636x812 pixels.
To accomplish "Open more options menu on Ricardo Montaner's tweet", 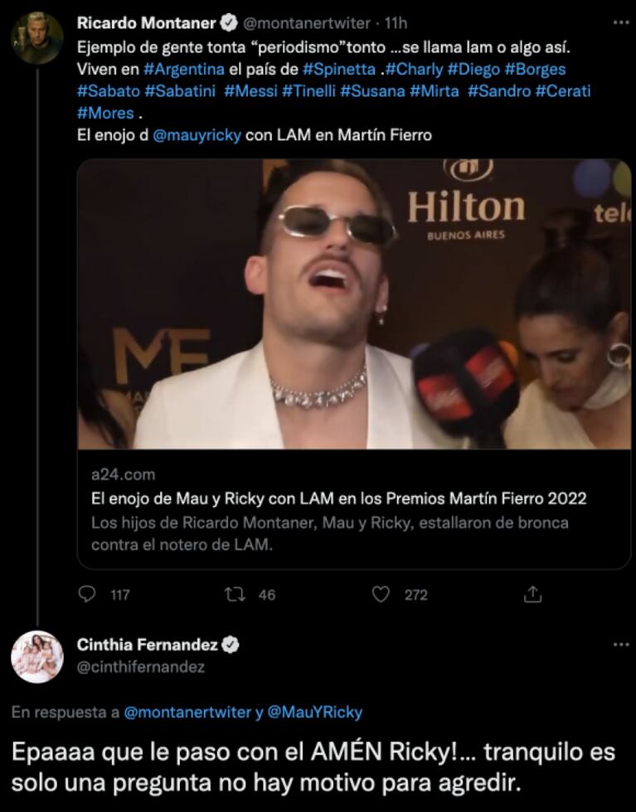I will pyautogui.click(x=621, y=22).
